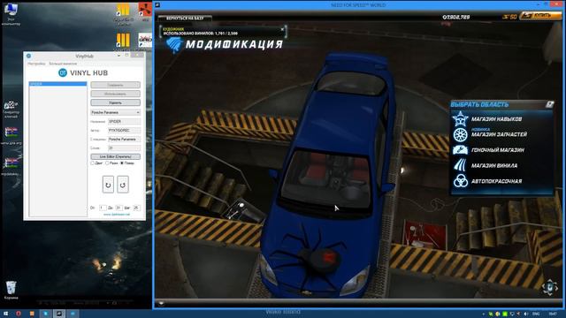Viewport: 566px width, 318px height.
Task: Click the layers count field showing 31
Action: coord(124,148)
